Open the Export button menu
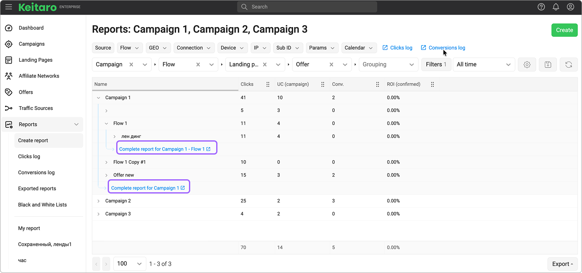The image size is (582, 273). click(x=562, y=264)
